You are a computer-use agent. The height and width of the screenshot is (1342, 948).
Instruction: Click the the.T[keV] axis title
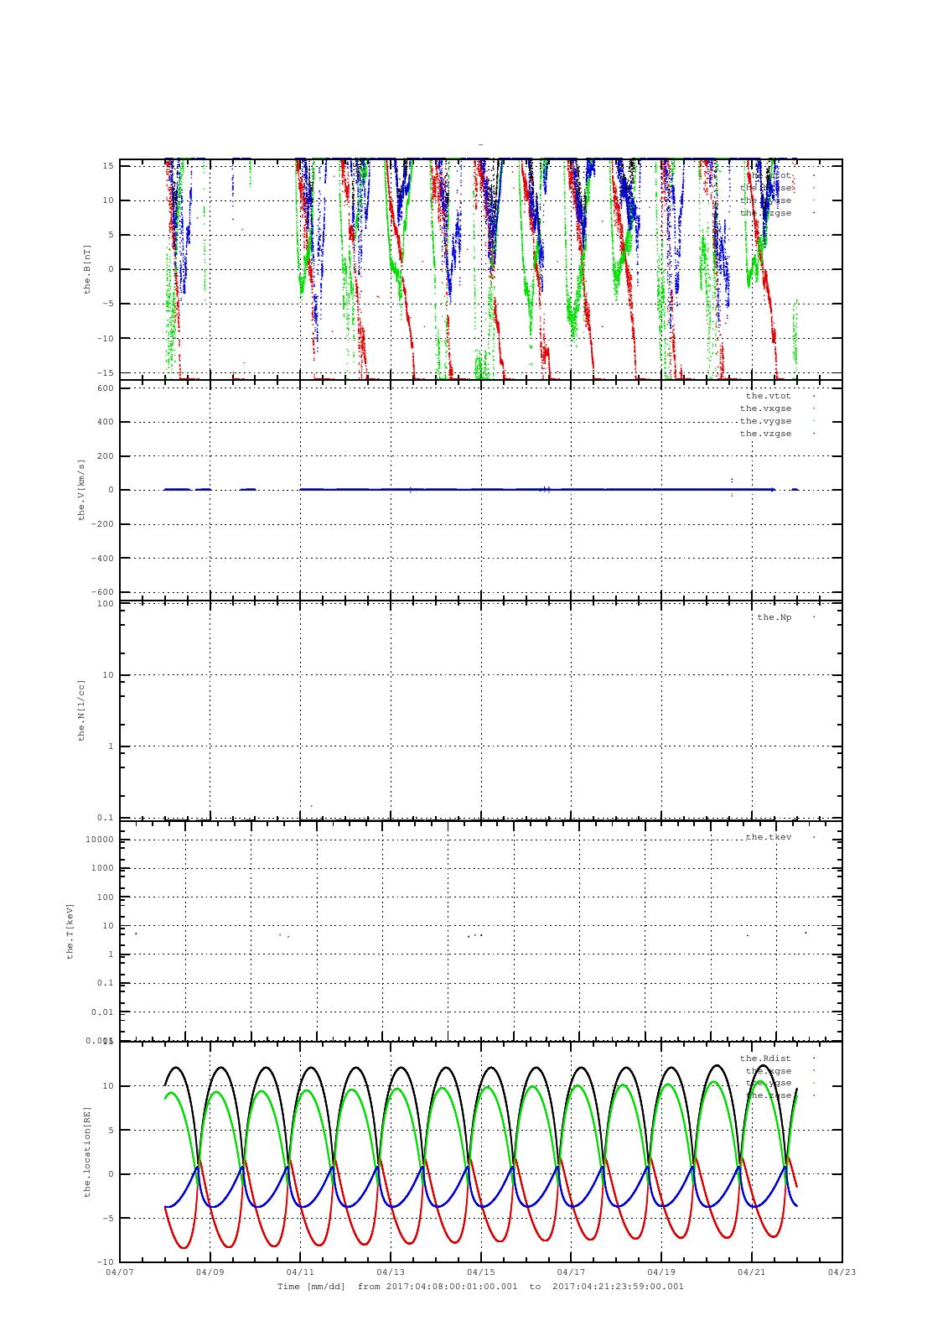[70, 930]
